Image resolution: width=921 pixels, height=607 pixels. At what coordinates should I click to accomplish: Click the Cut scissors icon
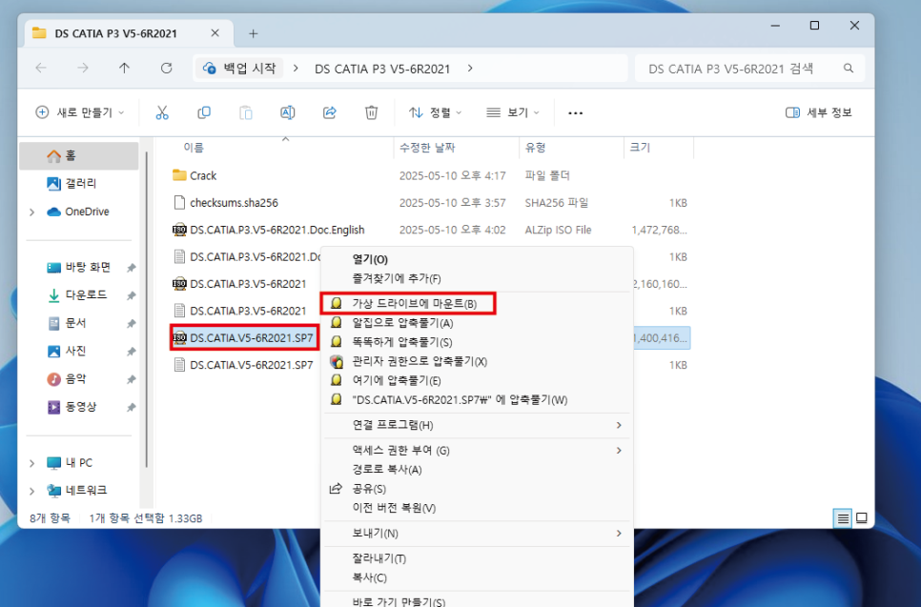tap(162, 112)
